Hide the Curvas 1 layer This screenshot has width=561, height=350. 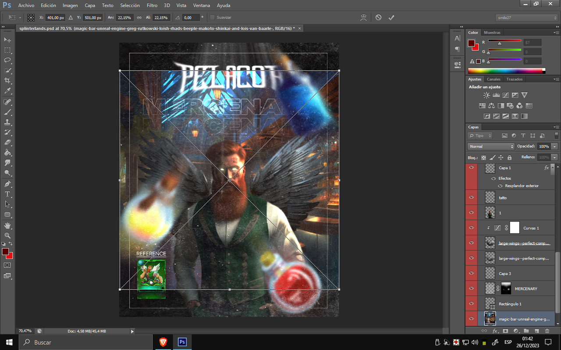(x=472, y=227)
